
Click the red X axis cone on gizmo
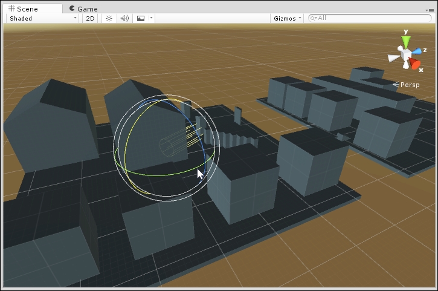click(415, 64)
